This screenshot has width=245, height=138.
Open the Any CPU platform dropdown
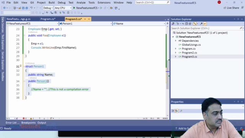63,8
